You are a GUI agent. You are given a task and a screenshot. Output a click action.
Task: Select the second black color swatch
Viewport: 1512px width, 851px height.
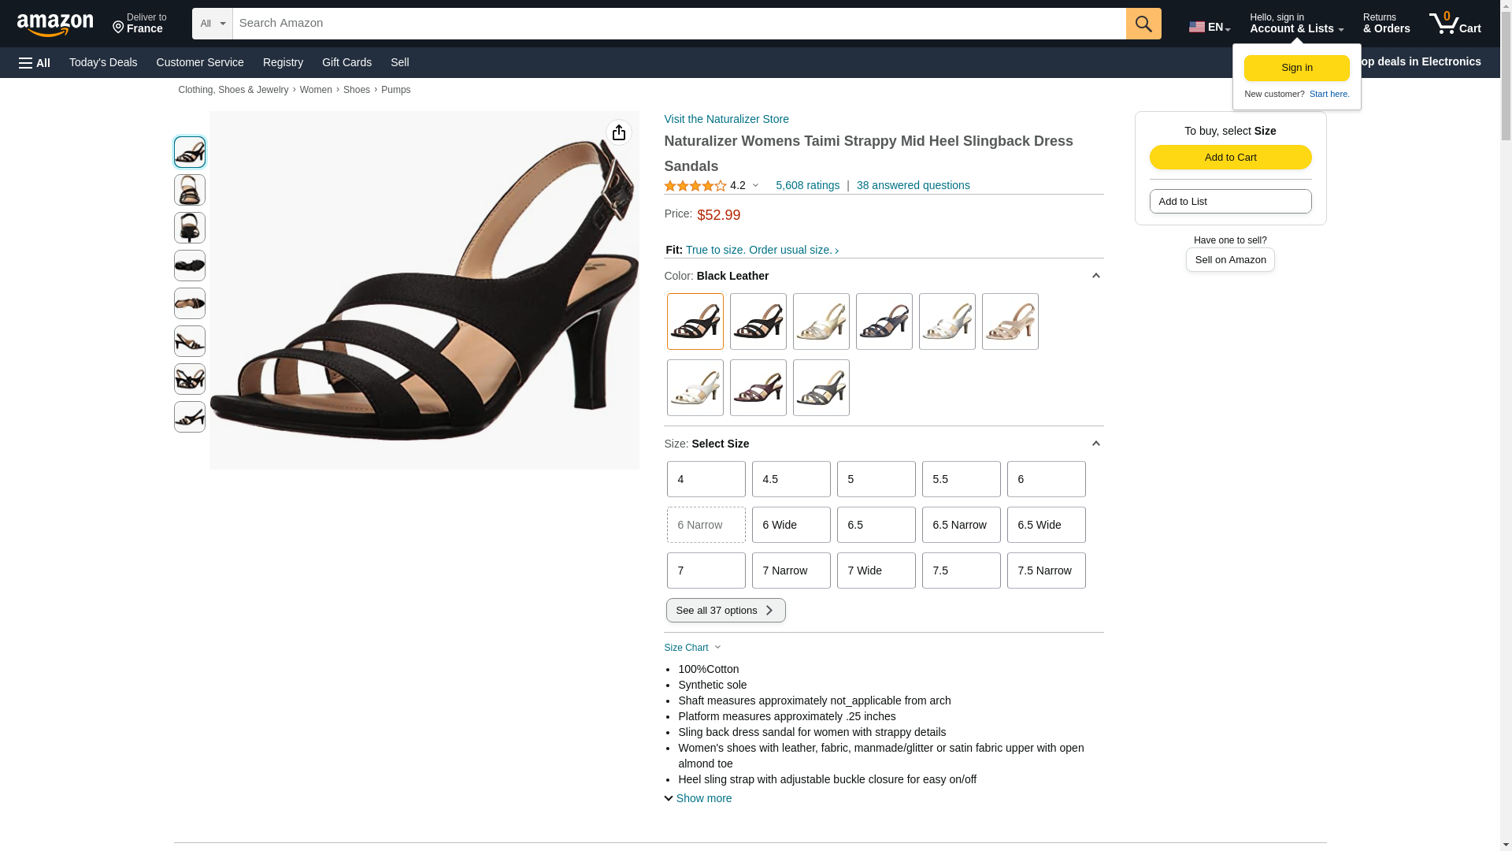coord(758,321)
